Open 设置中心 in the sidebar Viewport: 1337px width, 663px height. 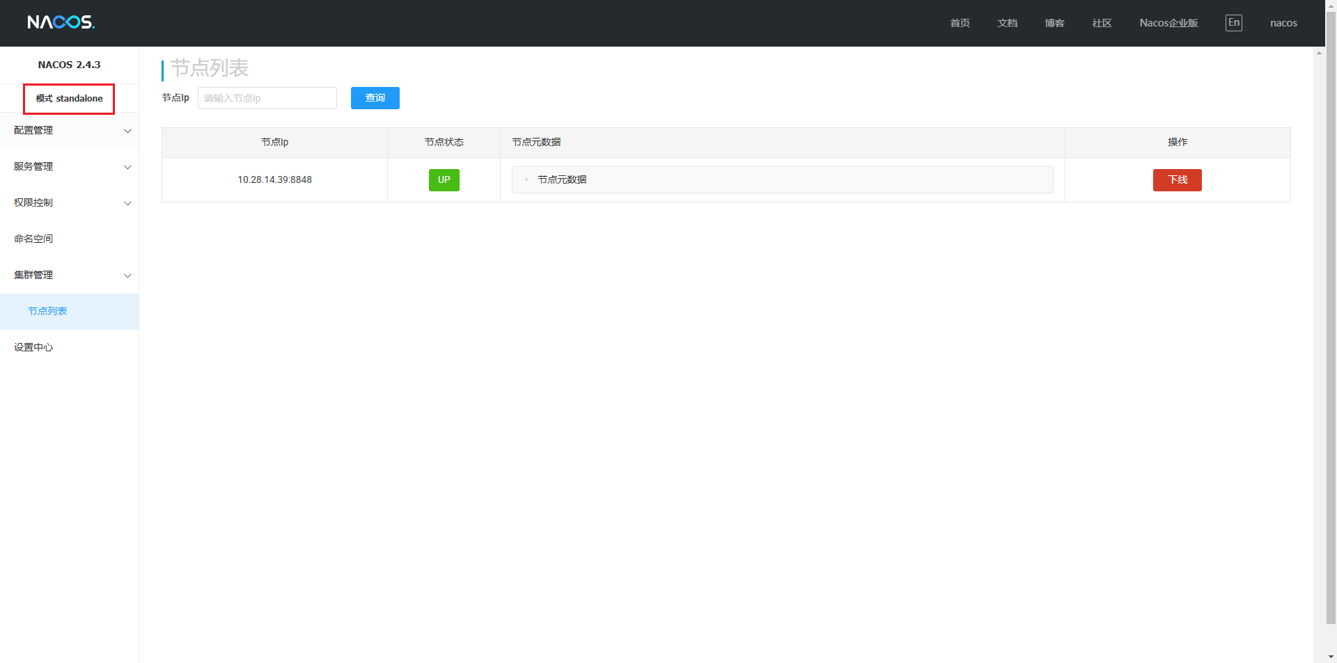pos(33,347)
